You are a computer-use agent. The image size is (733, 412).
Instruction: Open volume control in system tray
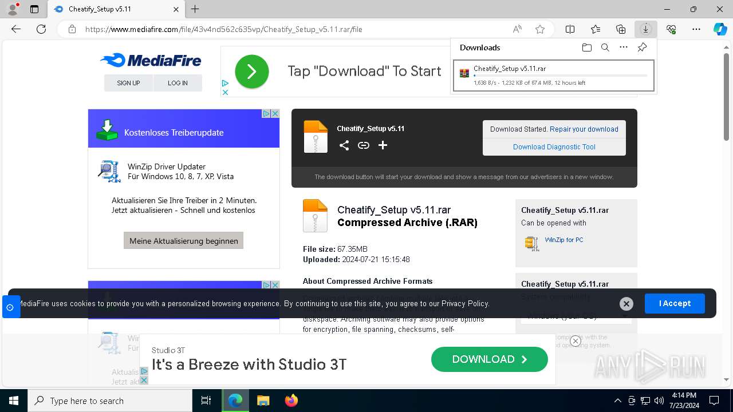pos(659,401)
